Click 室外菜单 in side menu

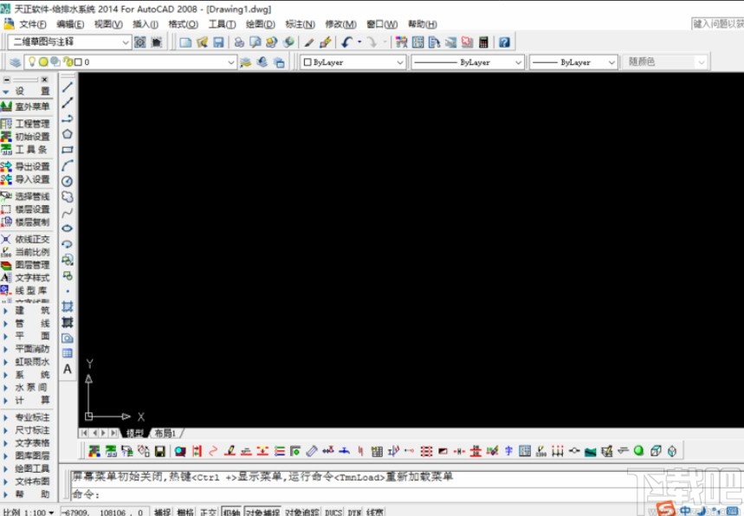(27, 106)
